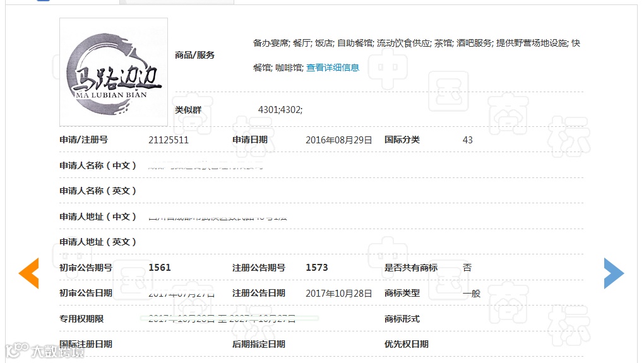The height and width of the screenshot is (363, 644).
Task: Select goods text 备办宴席; 餐厅; 饭店
Action: (x=293, y=43)
